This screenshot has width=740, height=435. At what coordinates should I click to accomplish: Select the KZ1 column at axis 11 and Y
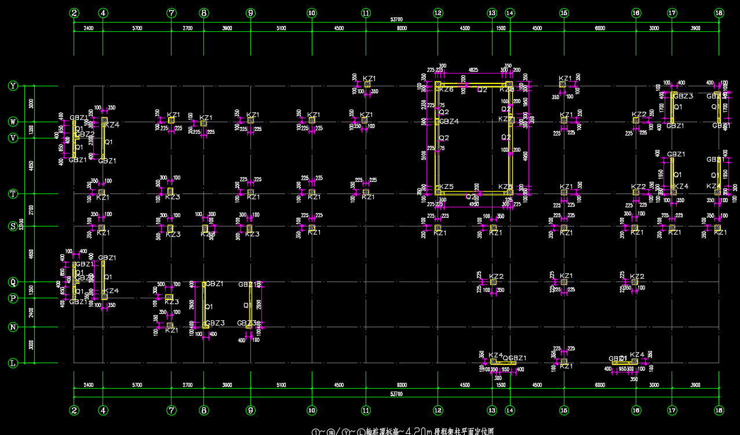pyautogui.click(x=367, y=85)
